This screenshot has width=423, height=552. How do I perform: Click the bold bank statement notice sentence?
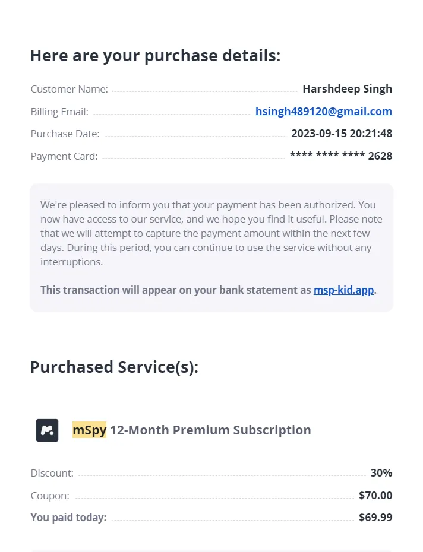(176, 290)
